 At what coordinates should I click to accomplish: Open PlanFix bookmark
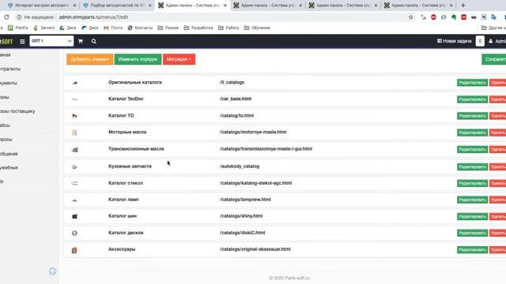coord(18,28)
